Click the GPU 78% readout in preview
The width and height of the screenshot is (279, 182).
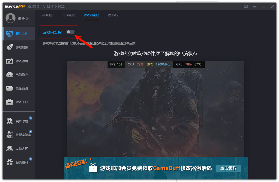pos(184,64)
